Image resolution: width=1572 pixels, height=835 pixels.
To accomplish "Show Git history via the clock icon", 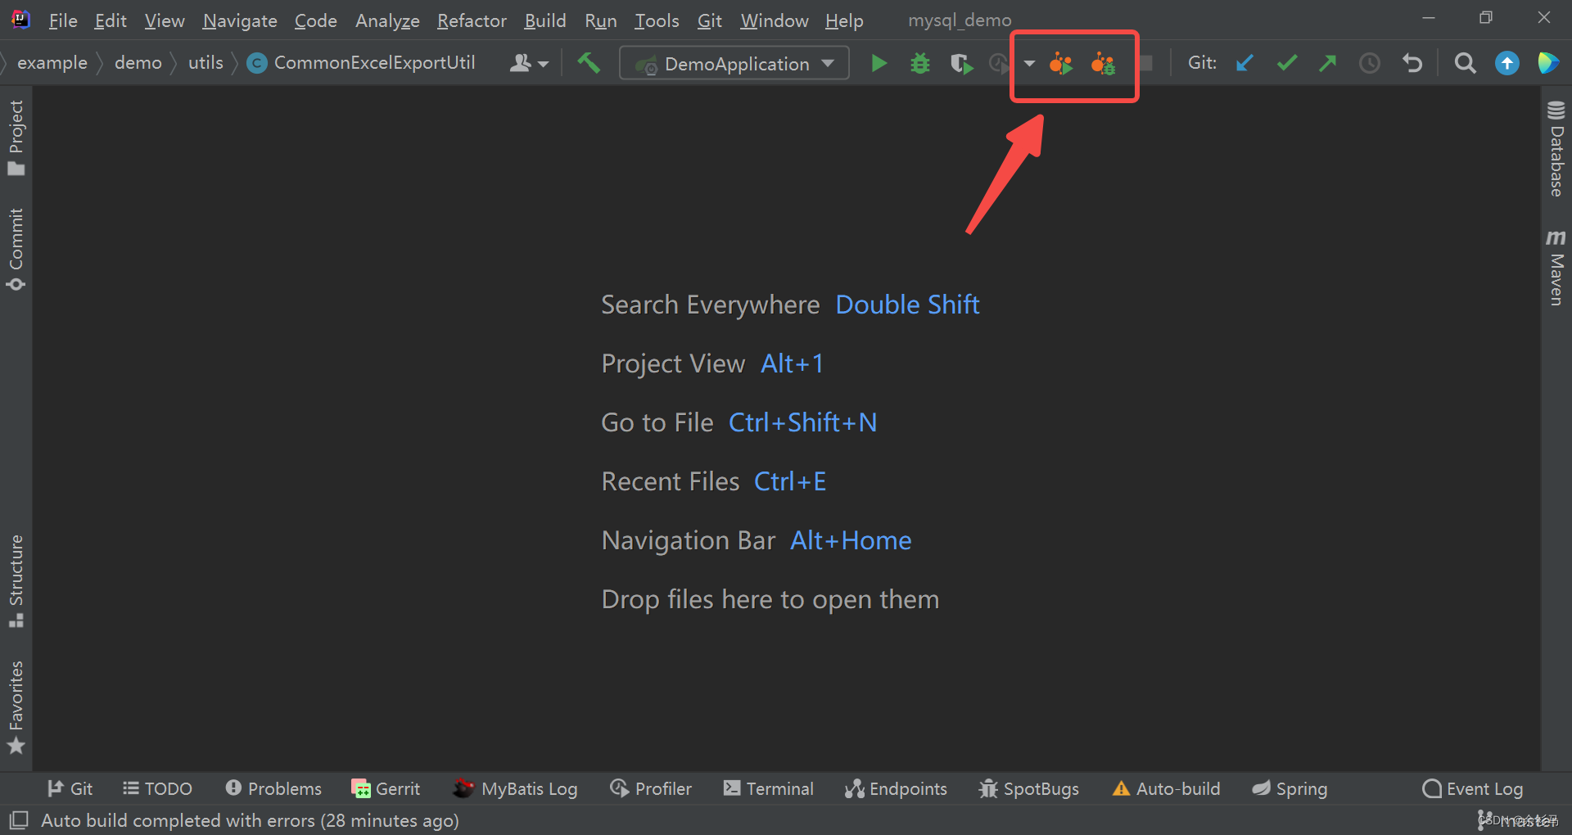I will pos(1369,63).
